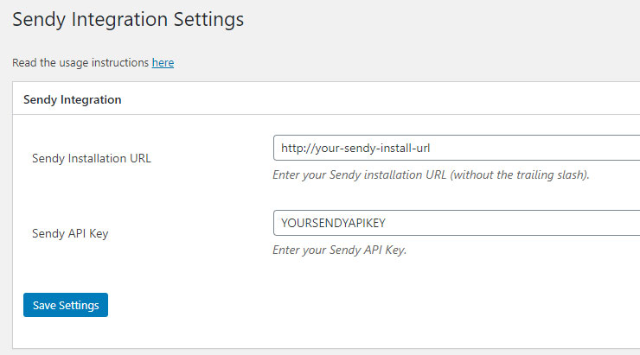Click the trailing slash hint below URL field

[x=431, y=174]
